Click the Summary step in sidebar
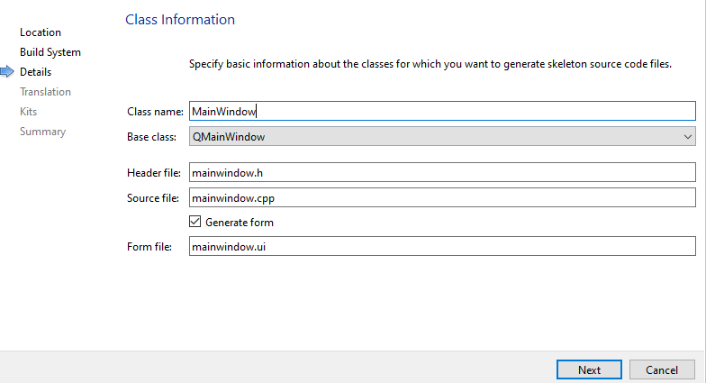This screenshot has width=706, height=383. [42, 132]
